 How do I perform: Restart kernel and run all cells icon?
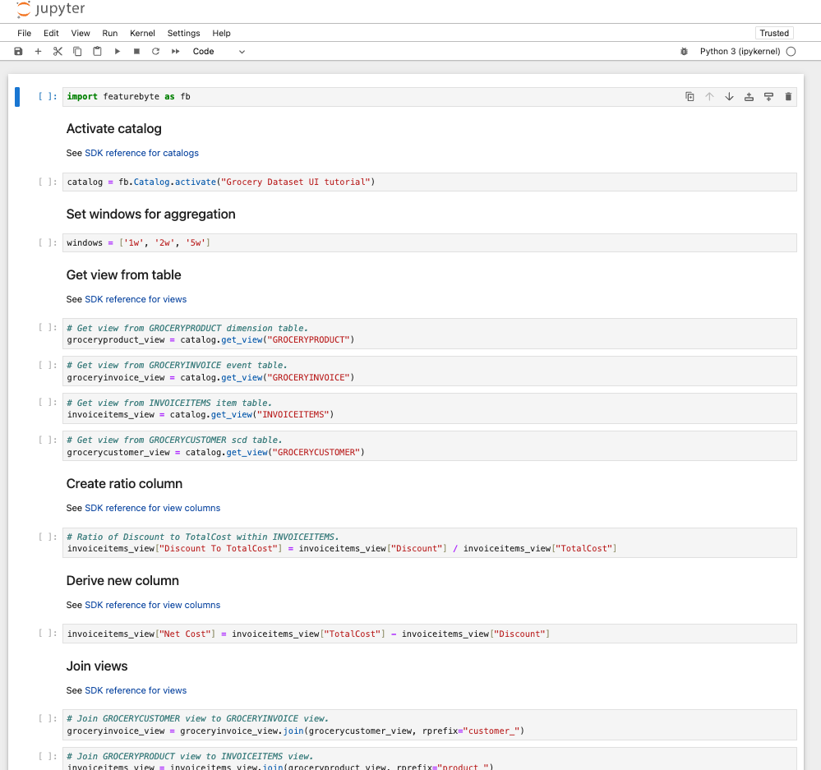click(x=175, y=52)
